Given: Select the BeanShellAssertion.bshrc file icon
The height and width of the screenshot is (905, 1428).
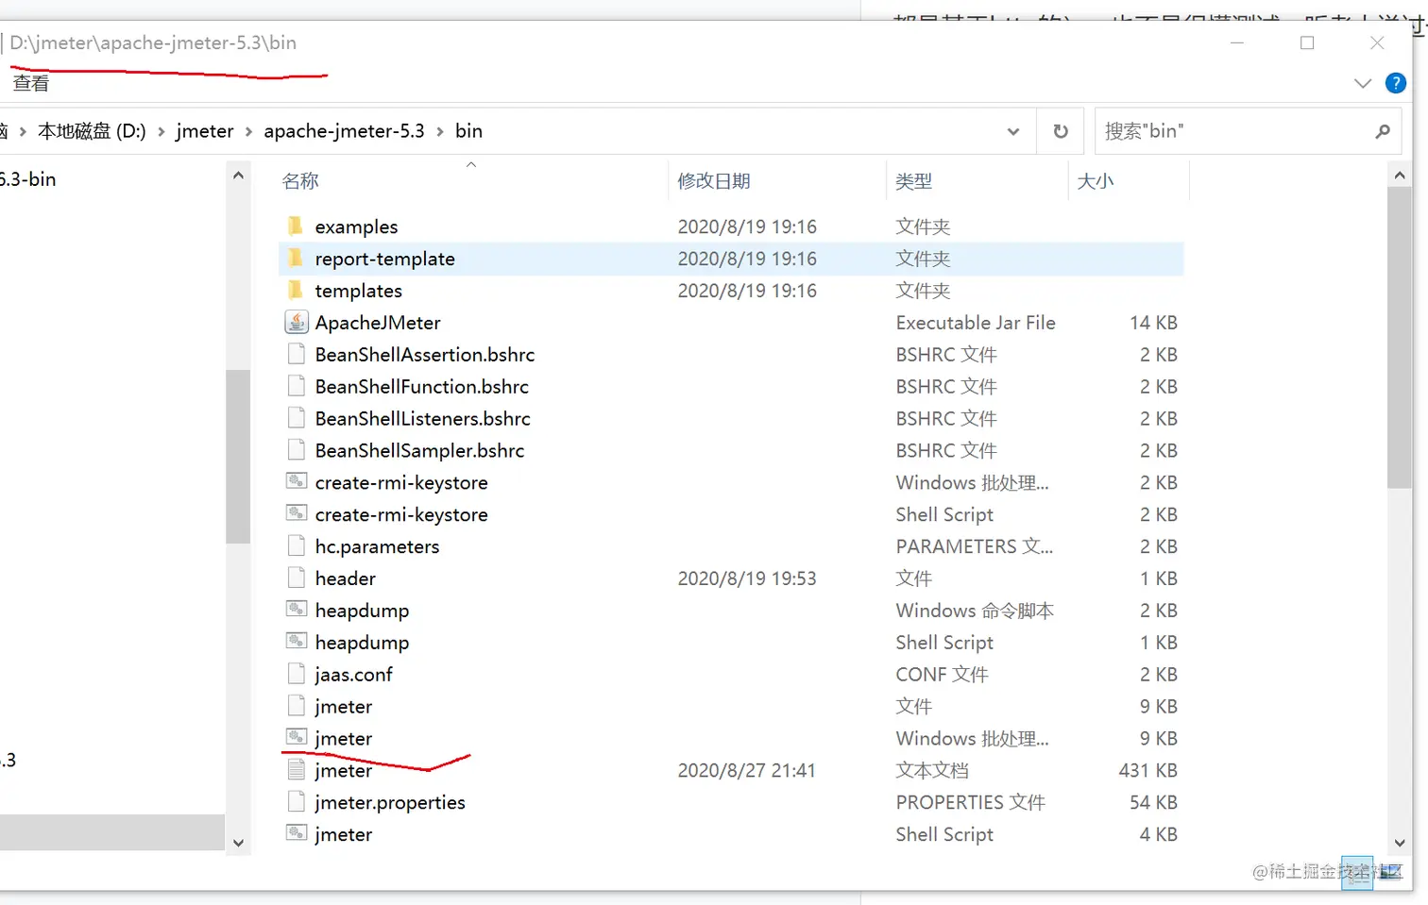Looking at the screenshot, I should coord(297,355).
